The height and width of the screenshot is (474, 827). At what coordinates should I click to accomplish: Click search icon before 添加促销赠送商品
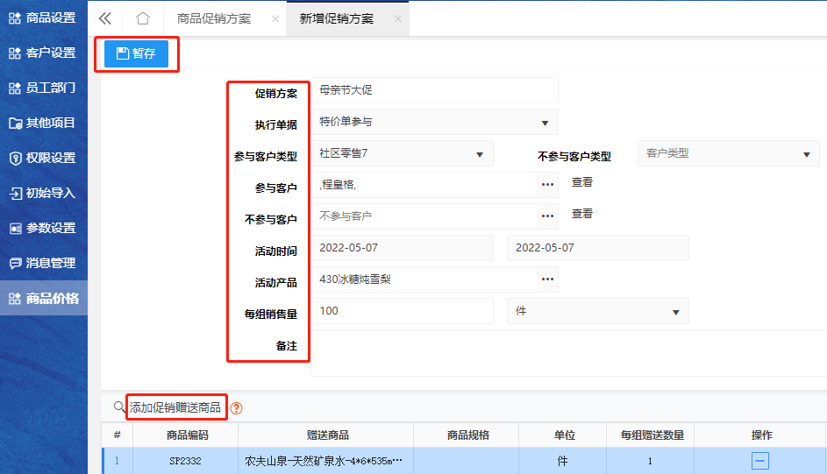(x=119, y=407)
